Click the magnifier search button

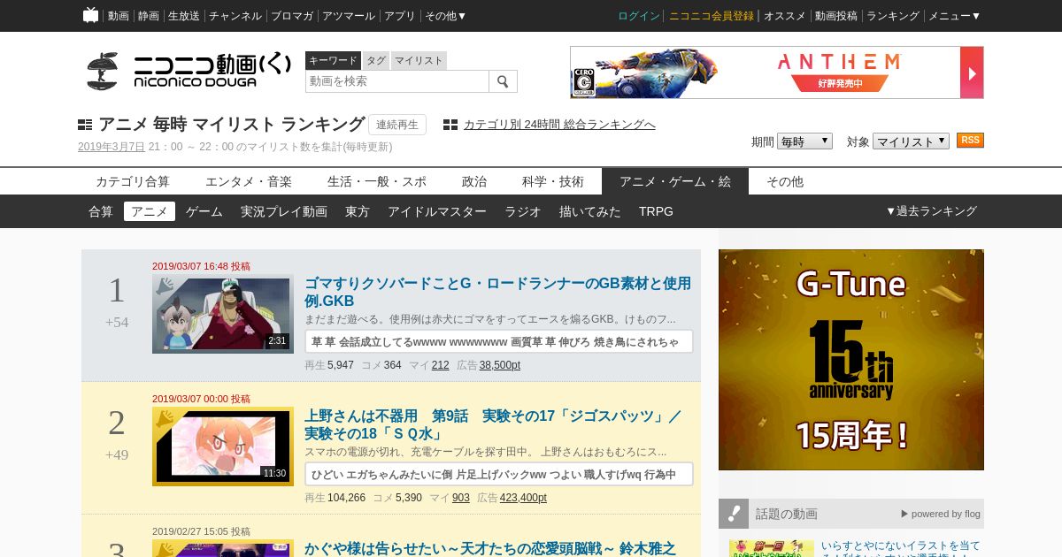point(503,81)
